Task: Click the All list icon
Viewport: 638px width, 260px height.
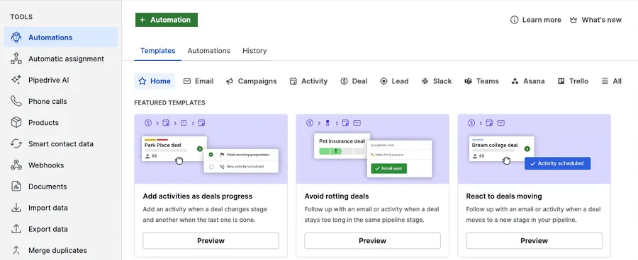Action: click(605, 81)
